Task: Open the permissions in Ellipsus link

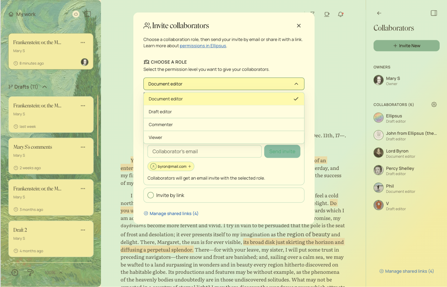Action: click(x=203, y=46)
